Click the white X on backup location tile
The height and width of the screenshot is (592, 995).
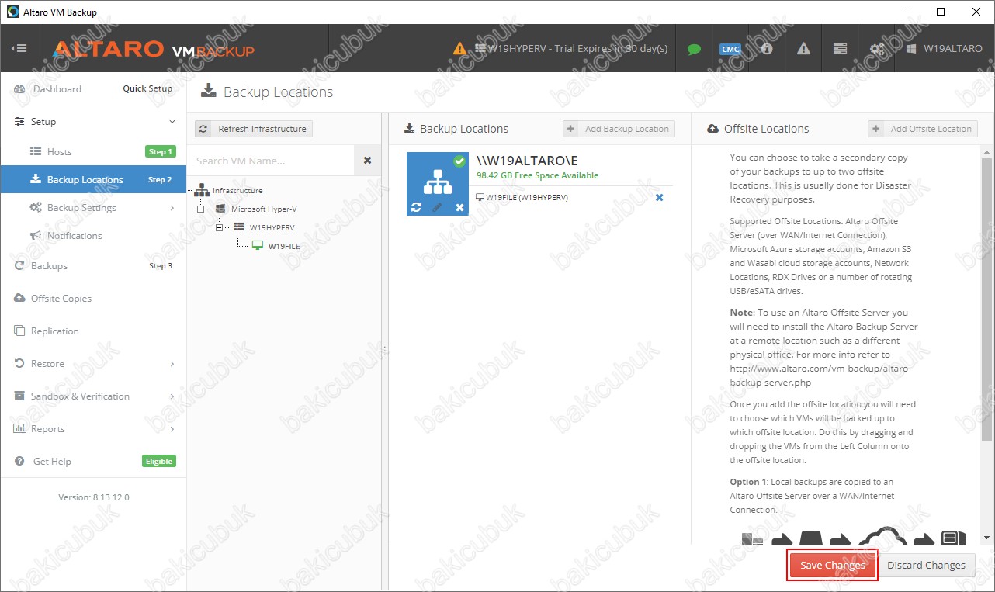pos(459,207)
